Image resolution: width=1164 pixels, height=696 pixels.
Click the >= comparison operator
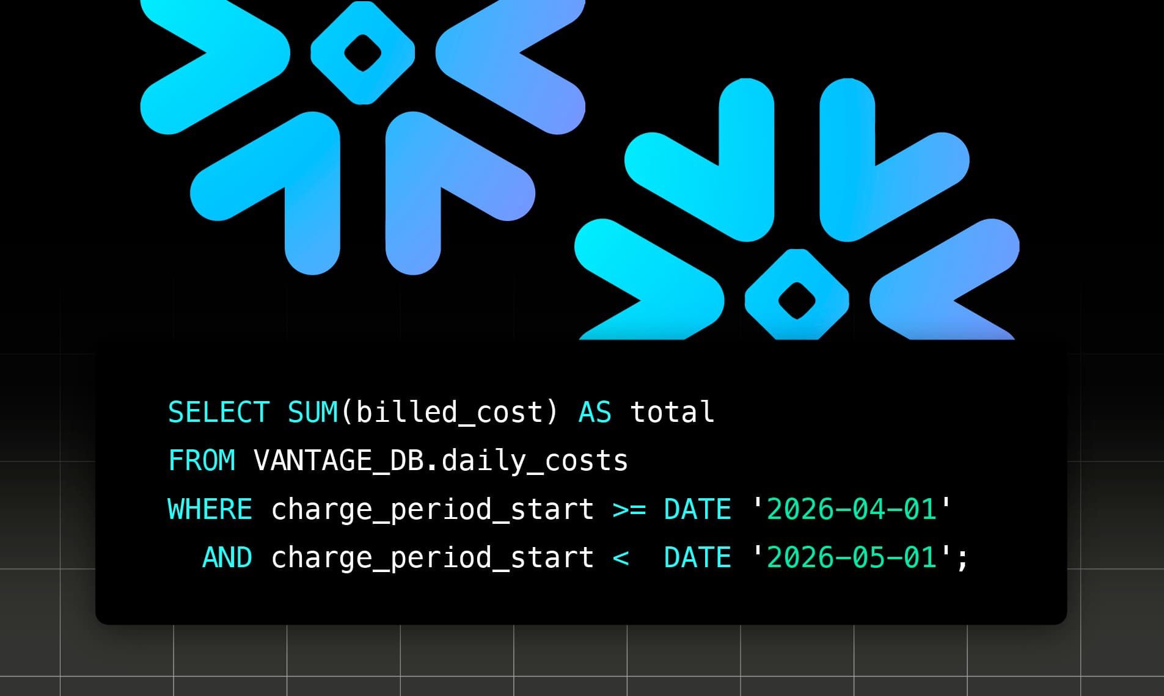pyautogui.click(x=629, y=509)
